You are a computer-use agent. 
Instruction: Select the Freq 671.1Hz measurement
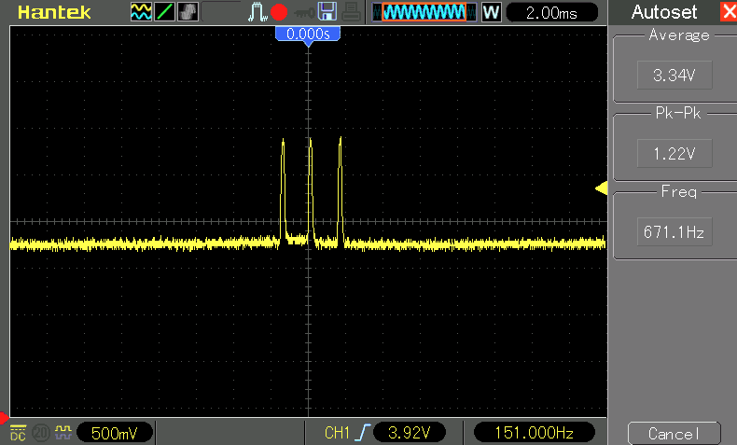tap(672, 230)
